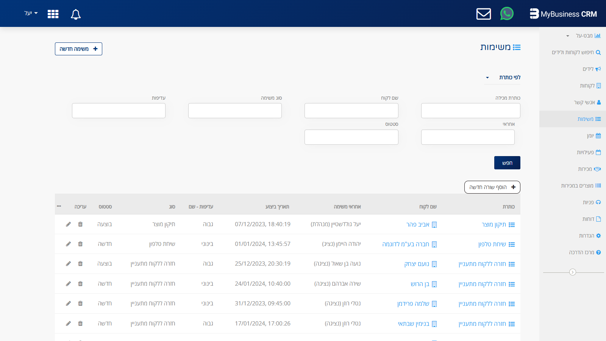
Task: Click the envelope mail icon
Action: (483, 14)
